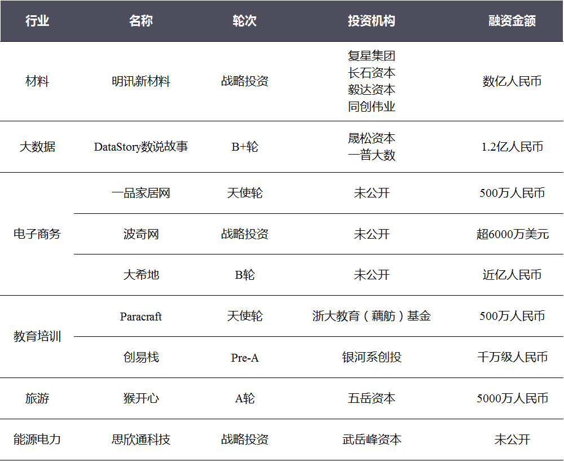Select 天使轮 round for Paracraft
Screen dimensions: 564x461
pyautogui.click(x=245, y=316)
